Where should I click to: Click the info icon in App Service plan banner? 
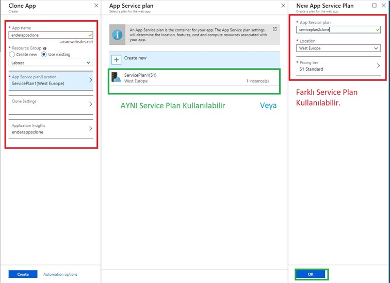[117, 35]
